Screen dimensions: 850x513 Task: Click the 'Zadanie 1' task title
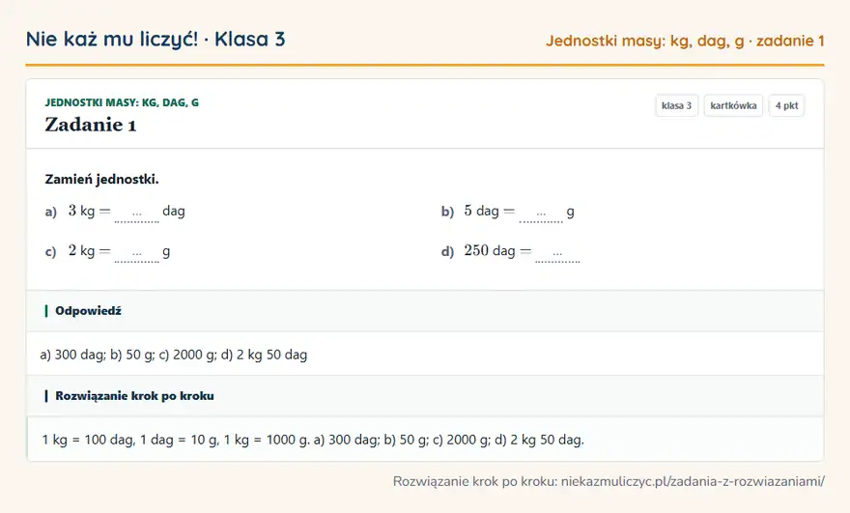pyautogui.click(x=91, y=125)
